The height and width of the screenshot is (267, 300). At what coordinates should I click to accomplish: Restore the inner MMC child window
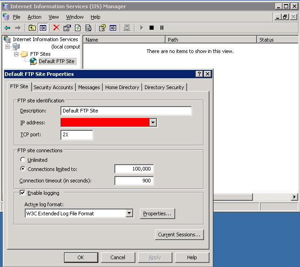tap(285, 17)
